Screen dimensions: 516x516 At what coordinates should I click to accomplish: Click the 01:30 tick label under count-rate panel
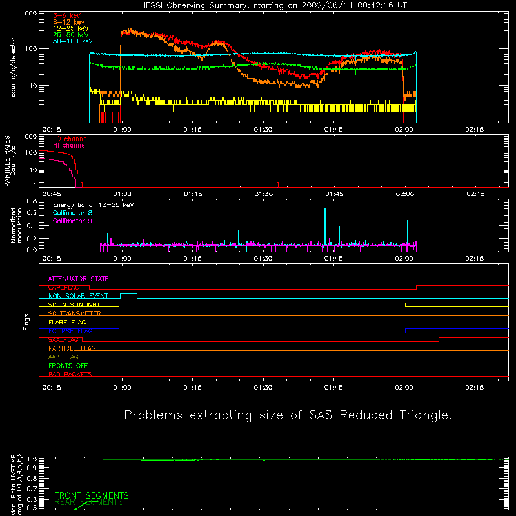click(263, 130)
